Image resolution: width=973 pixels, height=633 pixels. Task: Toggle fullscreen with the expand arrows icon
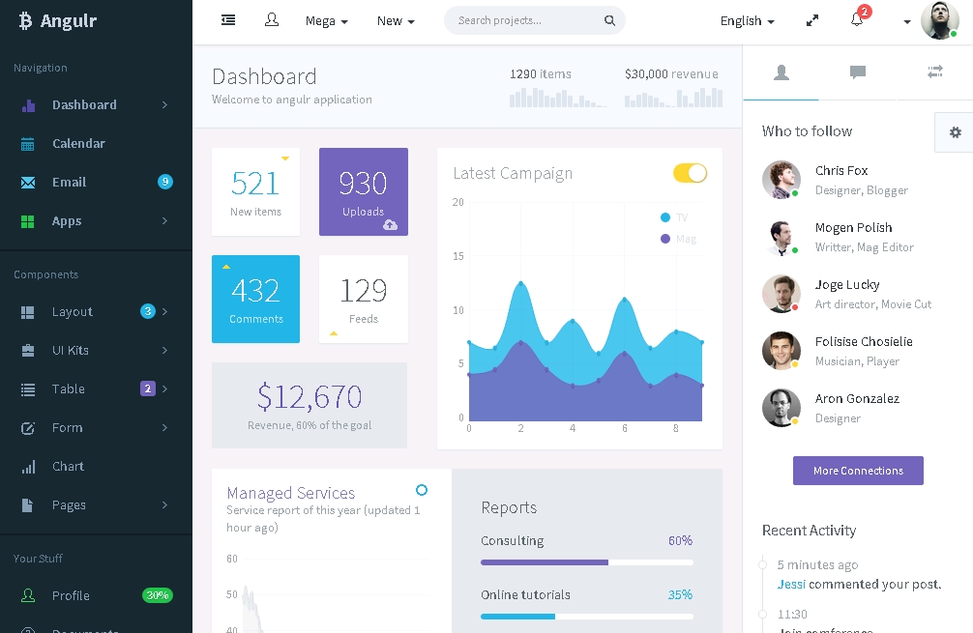[x=812, y=20]
